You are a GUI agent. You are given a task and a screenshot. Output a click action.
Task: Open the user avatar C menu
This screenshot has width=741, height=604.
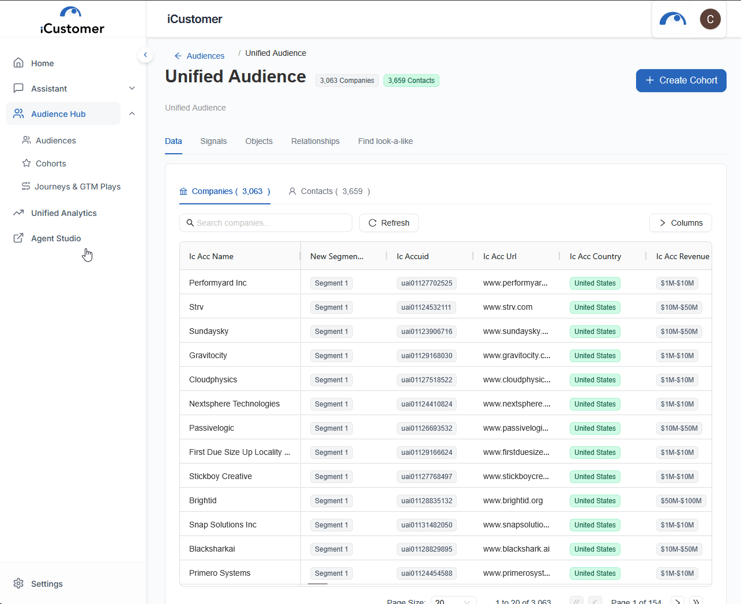tap(710, 19)
